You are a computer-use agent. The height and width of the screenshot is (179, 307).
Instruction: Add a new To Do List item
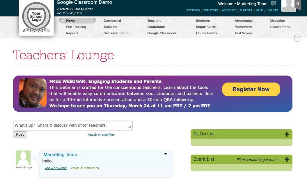(x=287, y=134)
